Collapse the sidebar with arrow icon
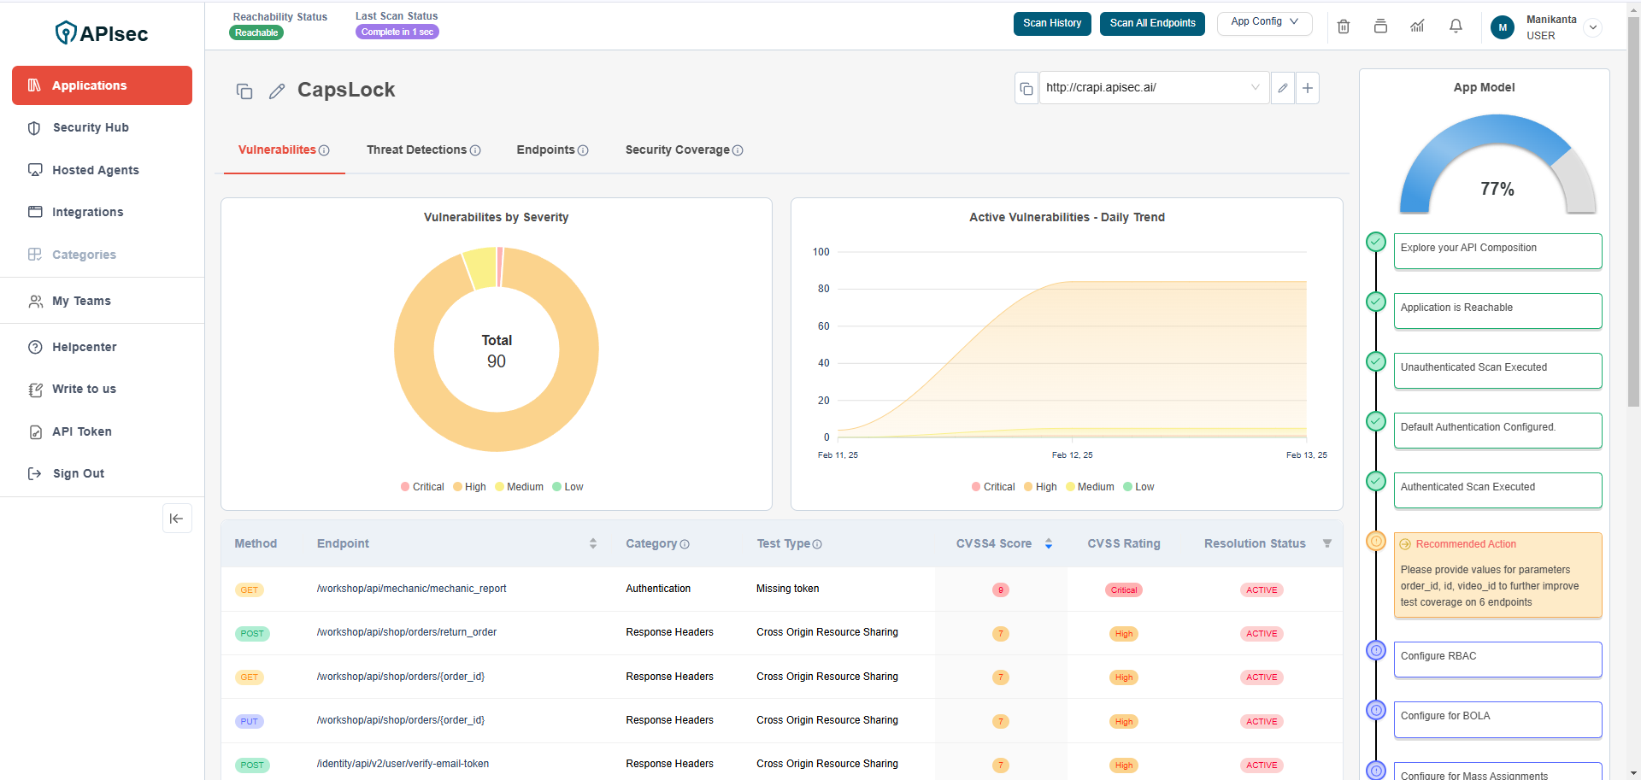The width and height of the screenshot is (1641, 780). [x=177, y=519]
